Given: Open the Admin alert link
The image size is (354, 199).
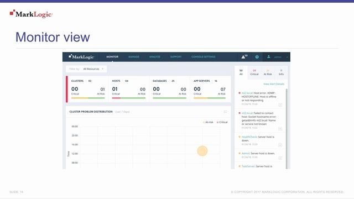Looking at the screenshot, I should 246,154.
